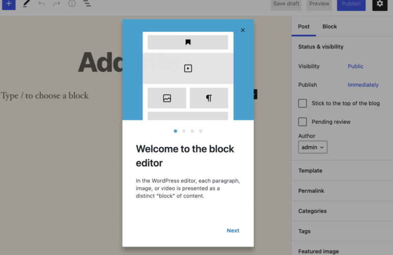Image resolution: width=393 pixels, height=255 pixels.
Task: Click the Add title heading field
Action: coord(100,62)
